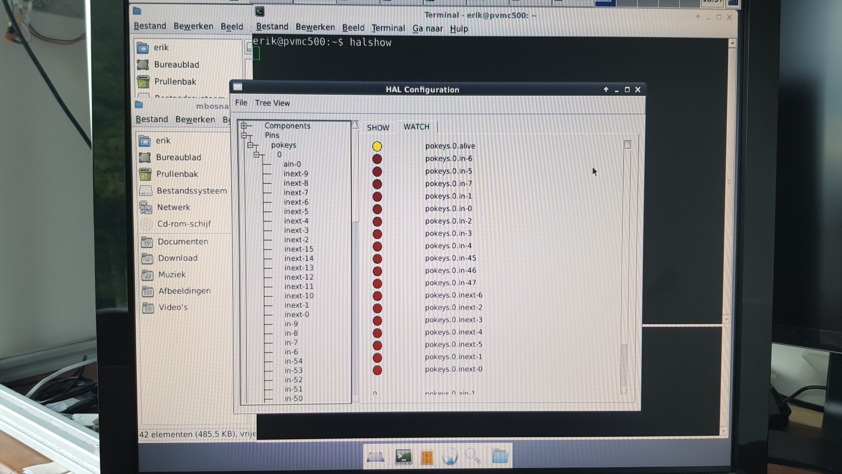Open Bewerken menu in lower file manager
The width and height of the screenshot is (842, 474).
pos(195,120)
